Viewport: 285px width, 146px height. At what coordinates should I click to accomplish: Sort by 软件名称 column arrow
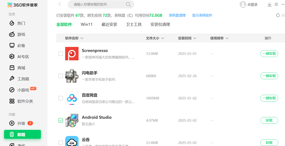[x=82, y=38]
